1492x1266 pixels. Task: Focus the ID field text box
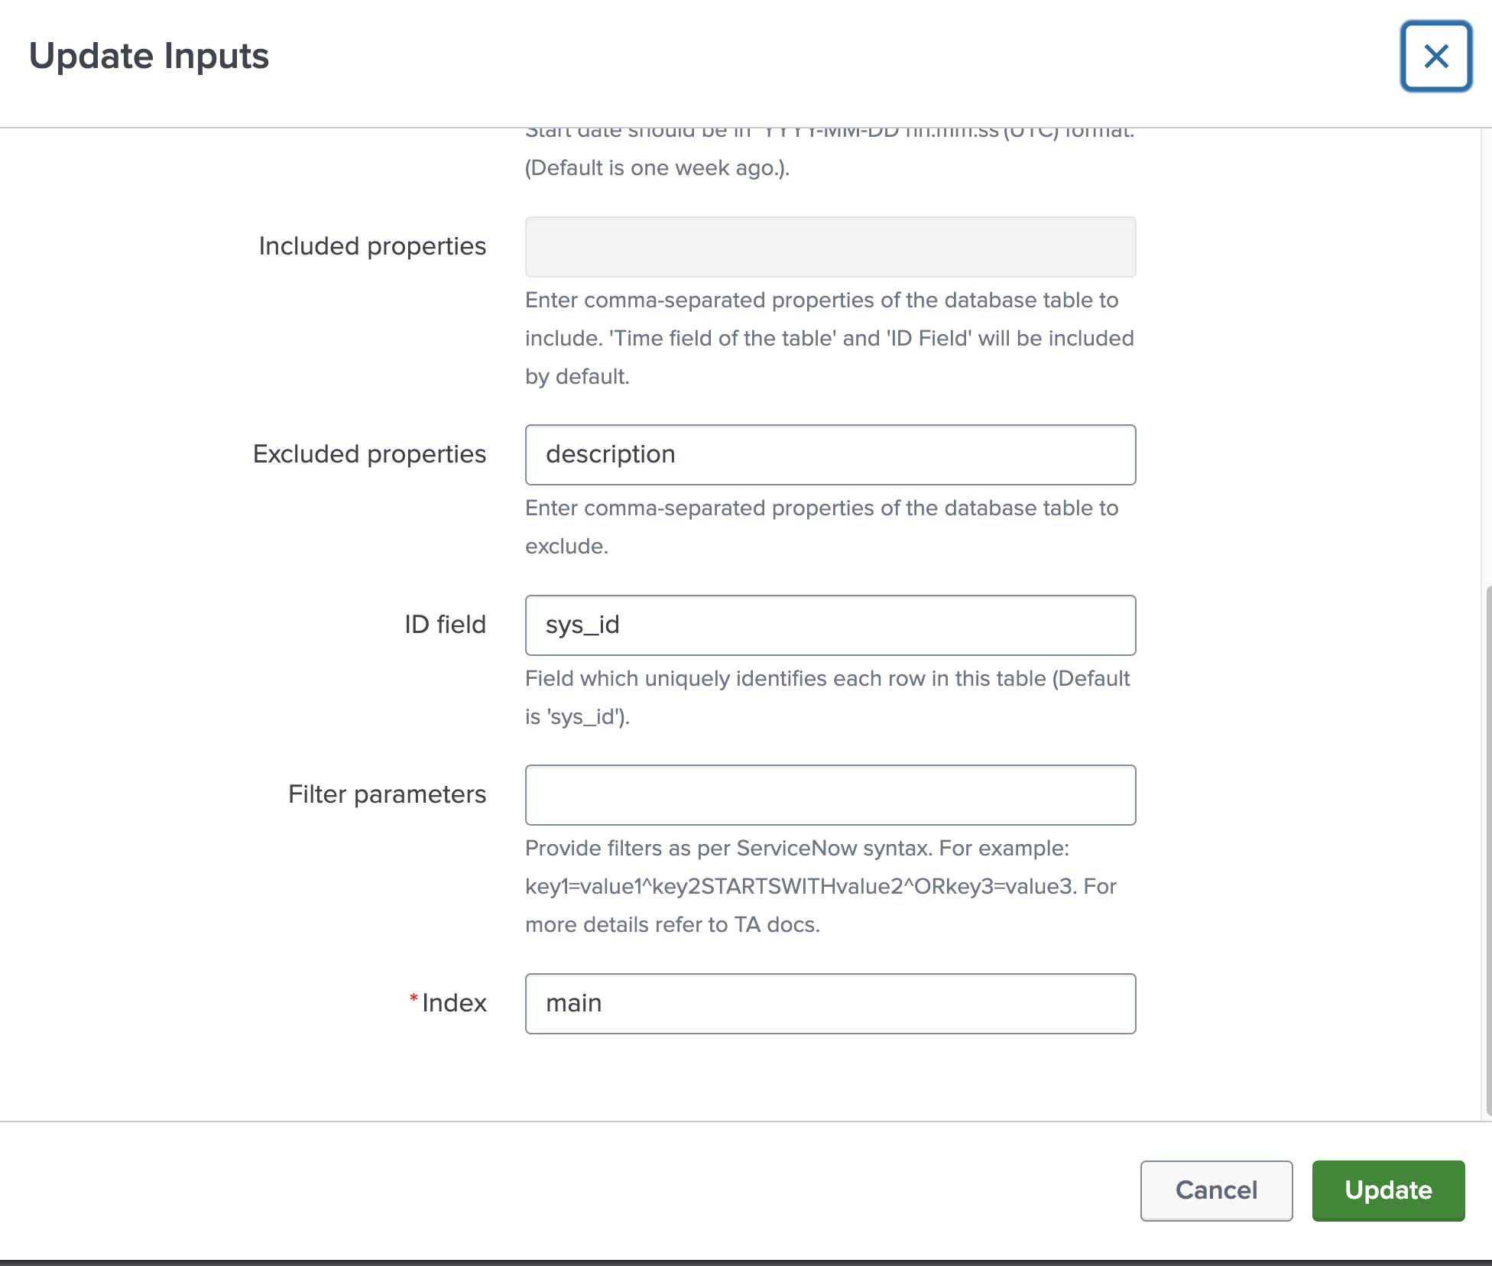click(x=829, y=625)
